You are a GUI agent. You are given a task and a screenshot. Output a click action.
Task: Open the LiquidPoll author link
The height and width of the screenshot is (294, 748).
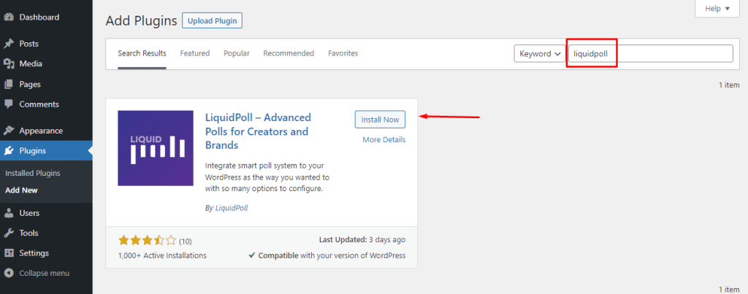tap(232, 208)
